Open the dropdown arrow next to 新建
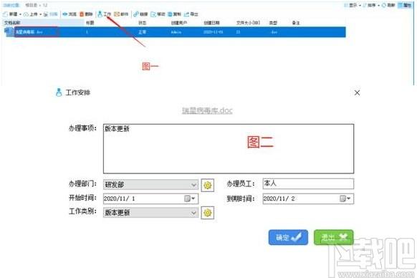This screenshot has width=417, height=278. click(x=20, y=14)
